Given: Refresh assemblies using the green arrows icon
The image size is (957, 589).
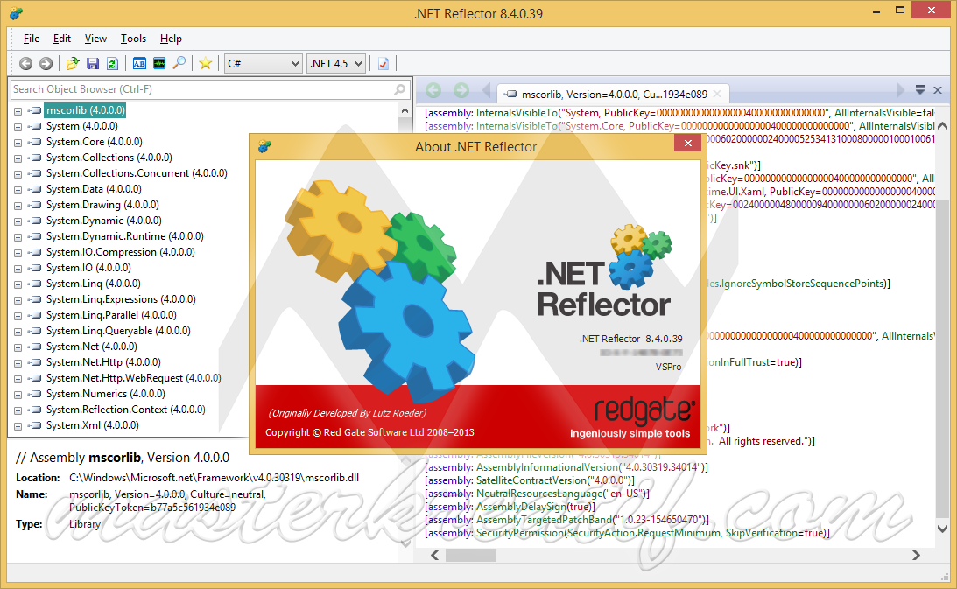Looking at the screenshot, I should (112, 64).
